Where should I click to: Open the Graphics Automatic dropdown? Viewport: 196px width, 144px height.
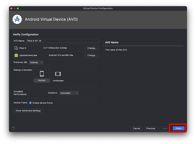pos(69,93)
